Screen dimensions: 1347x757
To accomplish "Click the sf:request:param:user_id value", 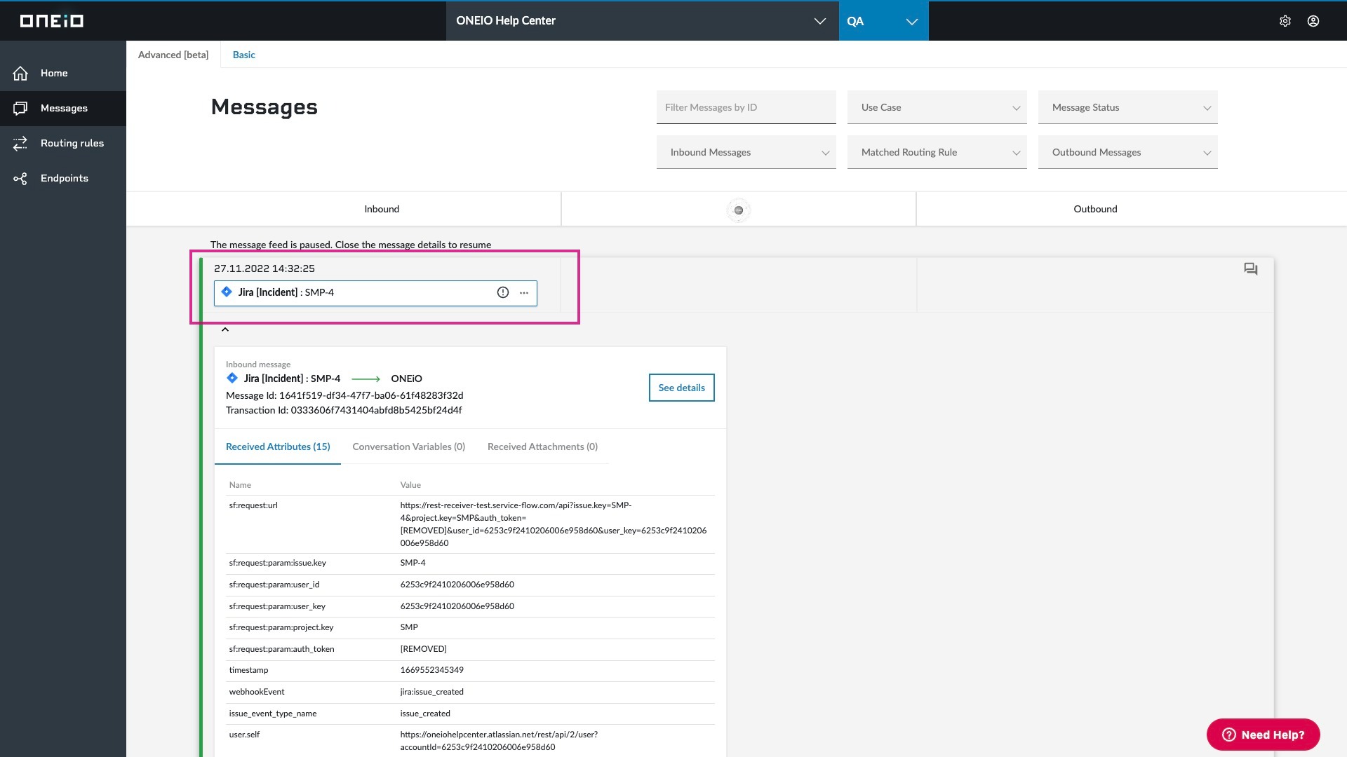I will pos(457,585).
